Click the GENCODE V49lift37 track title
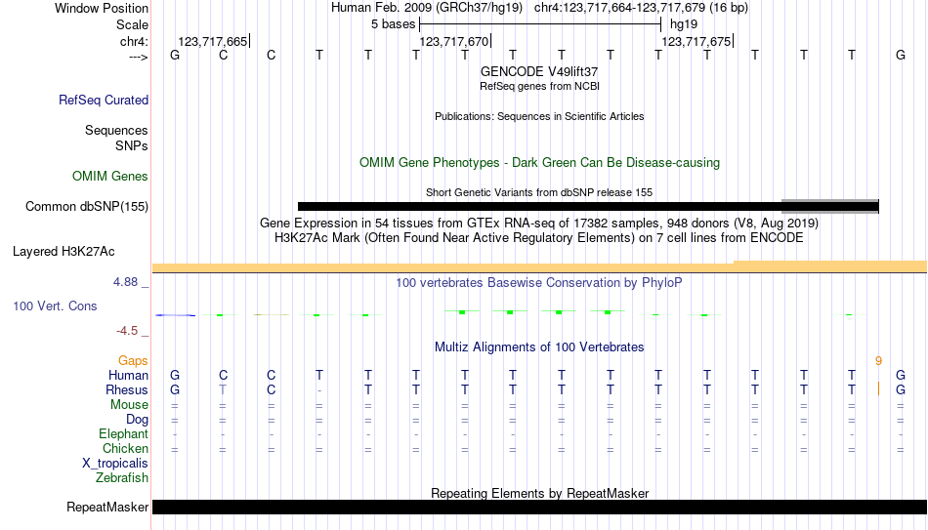This screenshot has height=530, width=928. [539, 71]
